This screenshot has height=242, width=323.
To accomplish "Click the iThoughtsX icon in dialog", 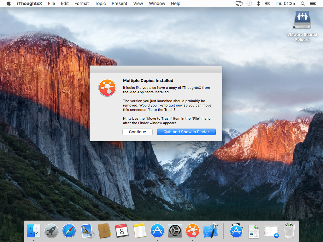I will pos(107,88).
